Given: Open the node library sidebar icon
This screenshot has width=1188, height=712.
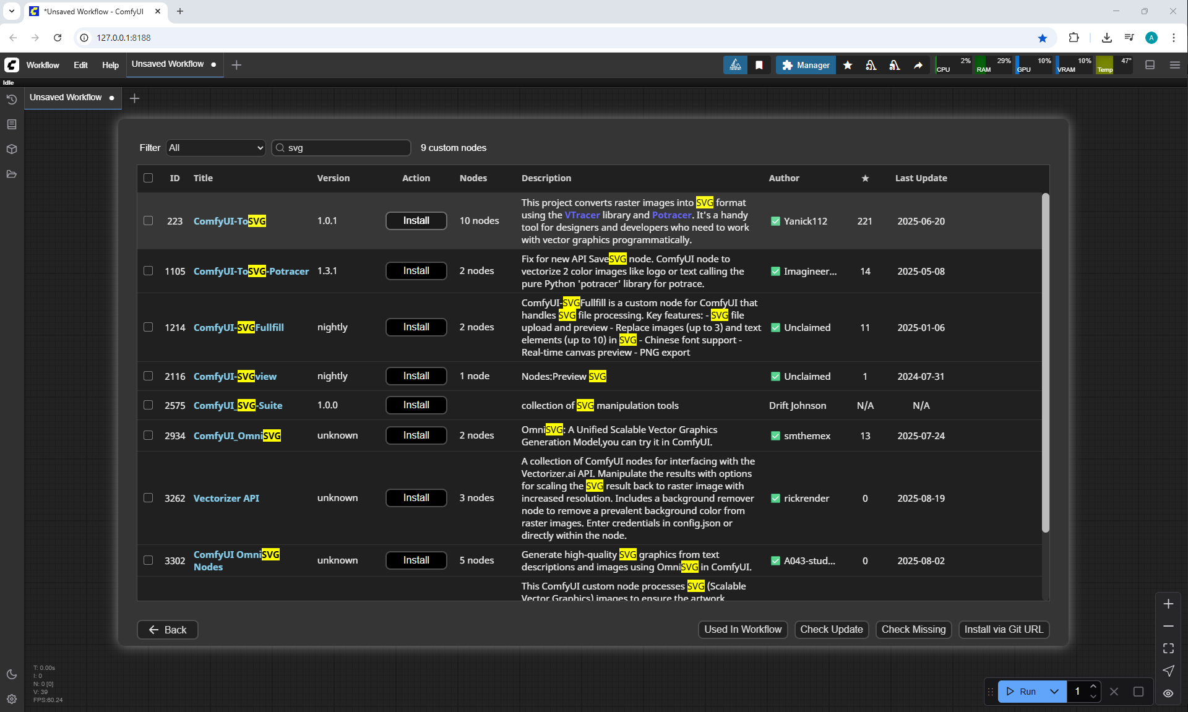Looking at the screenshot, I should pyautogui.click(x=12, y=124).
